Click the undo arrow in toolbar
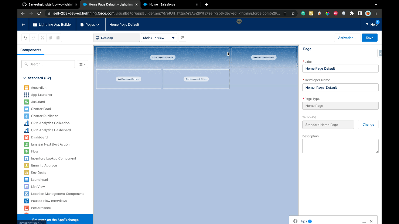The height and width of the screenshot is (224, 399). pyautogui.click(x=25, y=38)
